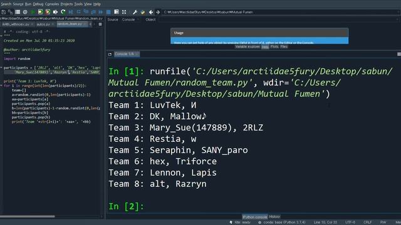Viewport: 401px width, 225px height.
Task: Click the In [2]: console prompt
Action: (127, 206)
